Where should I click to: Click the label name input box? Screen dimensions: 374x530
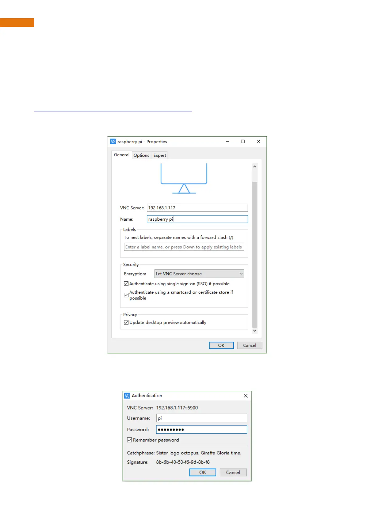point(184,247)
